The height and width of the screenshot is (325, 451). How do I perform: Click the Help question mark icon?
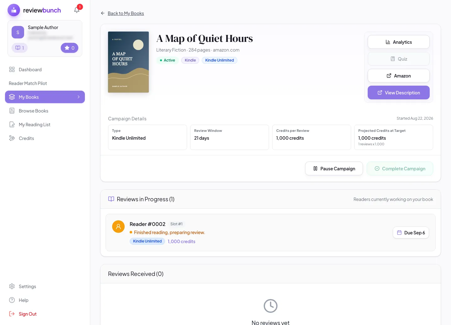coord(12,300)
